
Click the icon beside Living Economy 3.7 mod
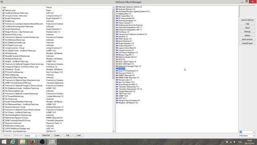[x=117, y=50]
